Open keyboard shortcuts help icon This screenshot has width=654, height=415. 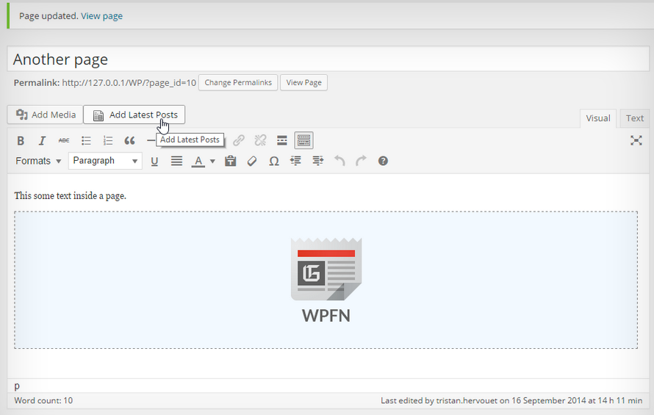[x=383, y=161]
